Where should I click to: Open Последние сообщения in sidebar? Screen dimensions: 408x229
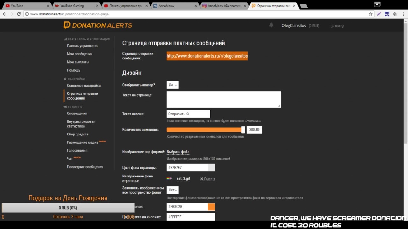pyautogui.click(x=85, y=167)
